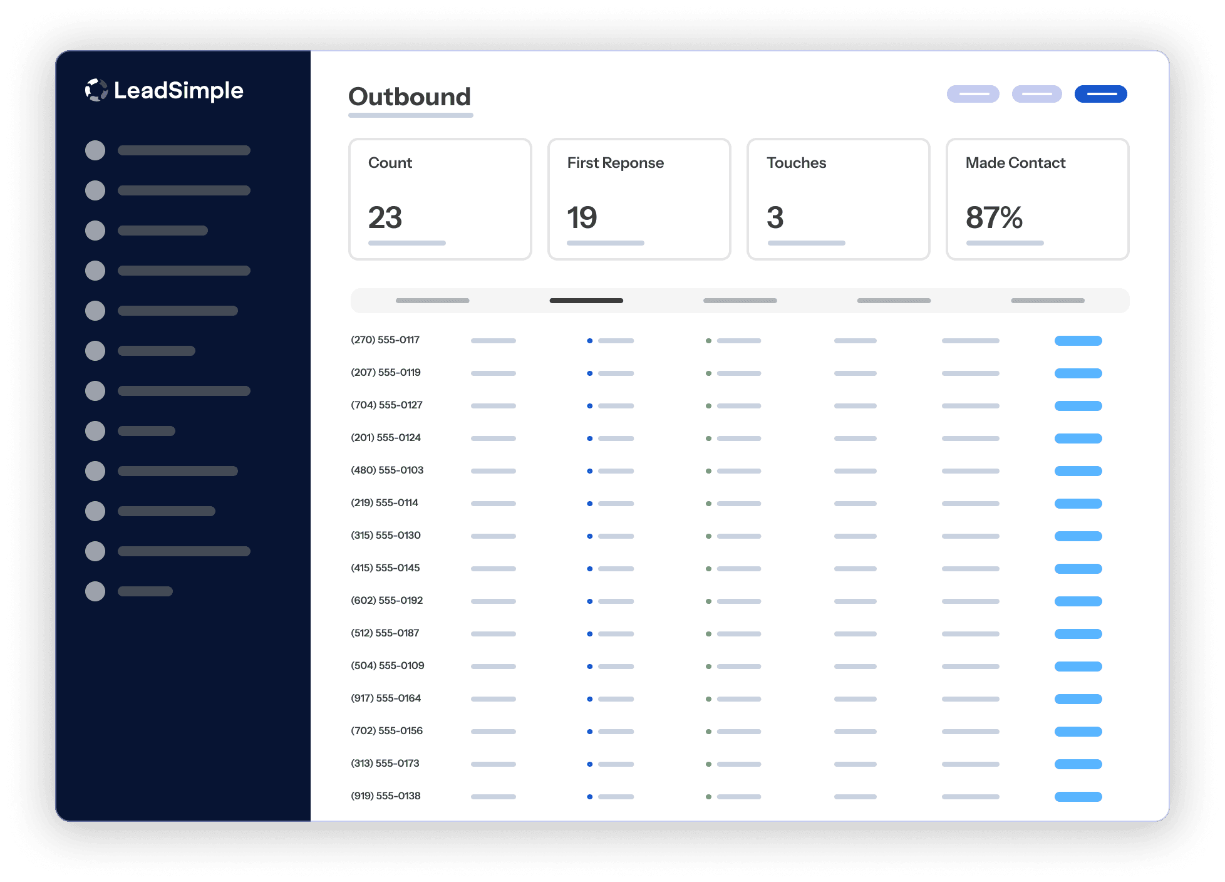This screenshot has width=1225, height=882.
Task: Select the fifth sidebar circle icon
Action: coord(95,311)
